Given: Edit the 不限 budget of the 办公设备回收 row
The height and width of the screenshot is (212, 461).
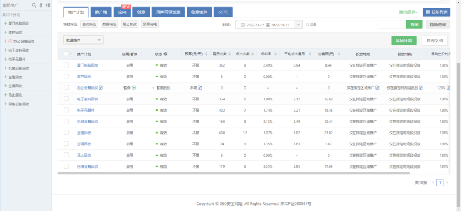Looking at the screenshot, I should [x=200, y=87].
